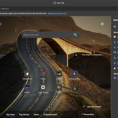Open the Office quick link tile
118x118 pixels.
coord(43,74)
